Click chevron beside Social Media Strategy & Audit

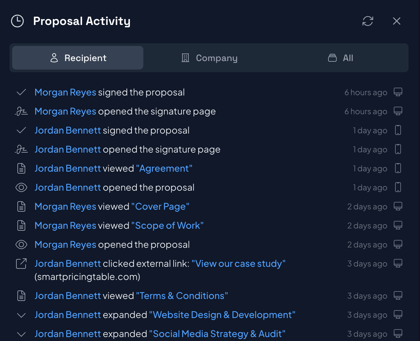tap(21, 334)
